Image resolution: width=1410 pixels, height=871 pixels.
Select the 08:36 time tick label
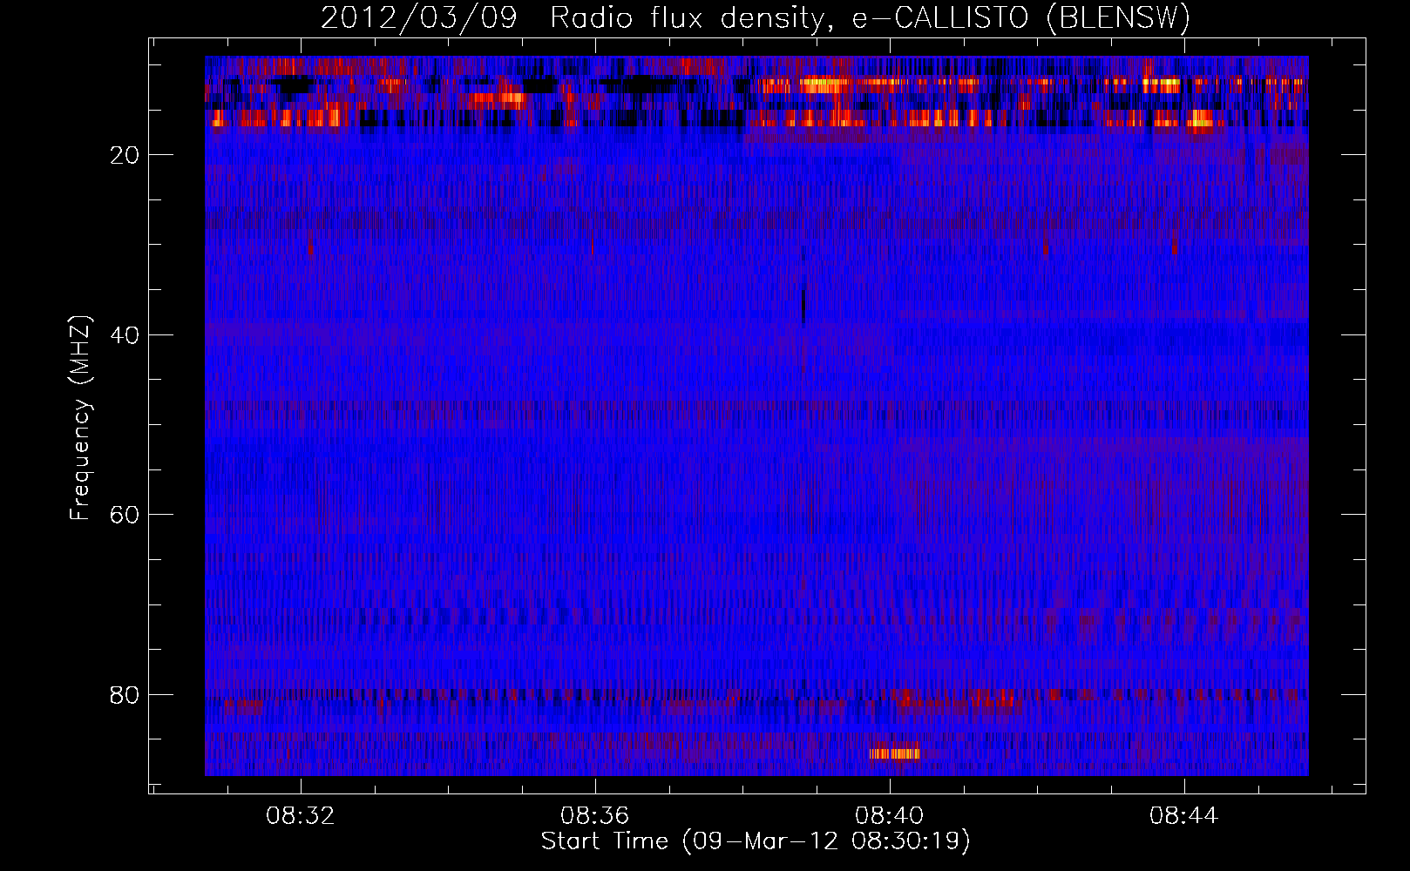[595, 816]
